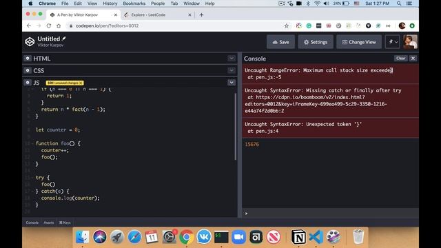Viewport: 441px width, 248px height.
Task: Open pen Settings
Action: pyautogui.click(x=316, y=42)
